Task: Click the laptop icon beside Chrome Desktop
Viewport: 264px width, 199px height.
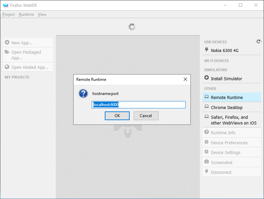Action: pos(207,106)
